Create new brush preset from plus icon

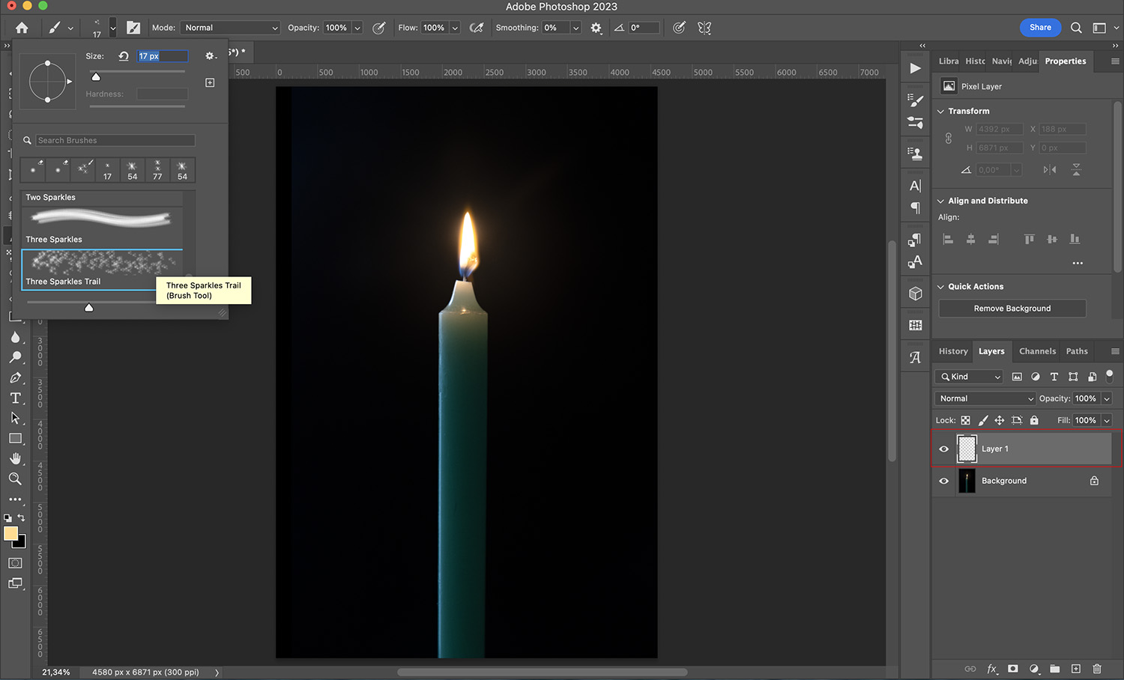pos(210,82)
